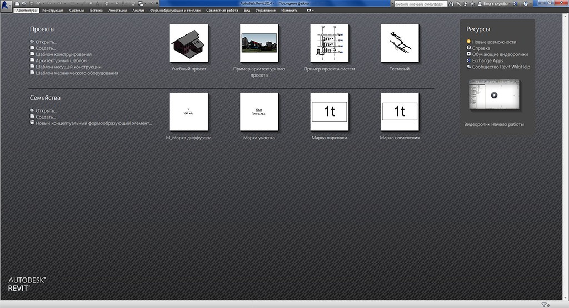Screen dimensions: 569x308
Task: Click the Text 'A' icon in quick access toolbar
Action: click(97, 4)
